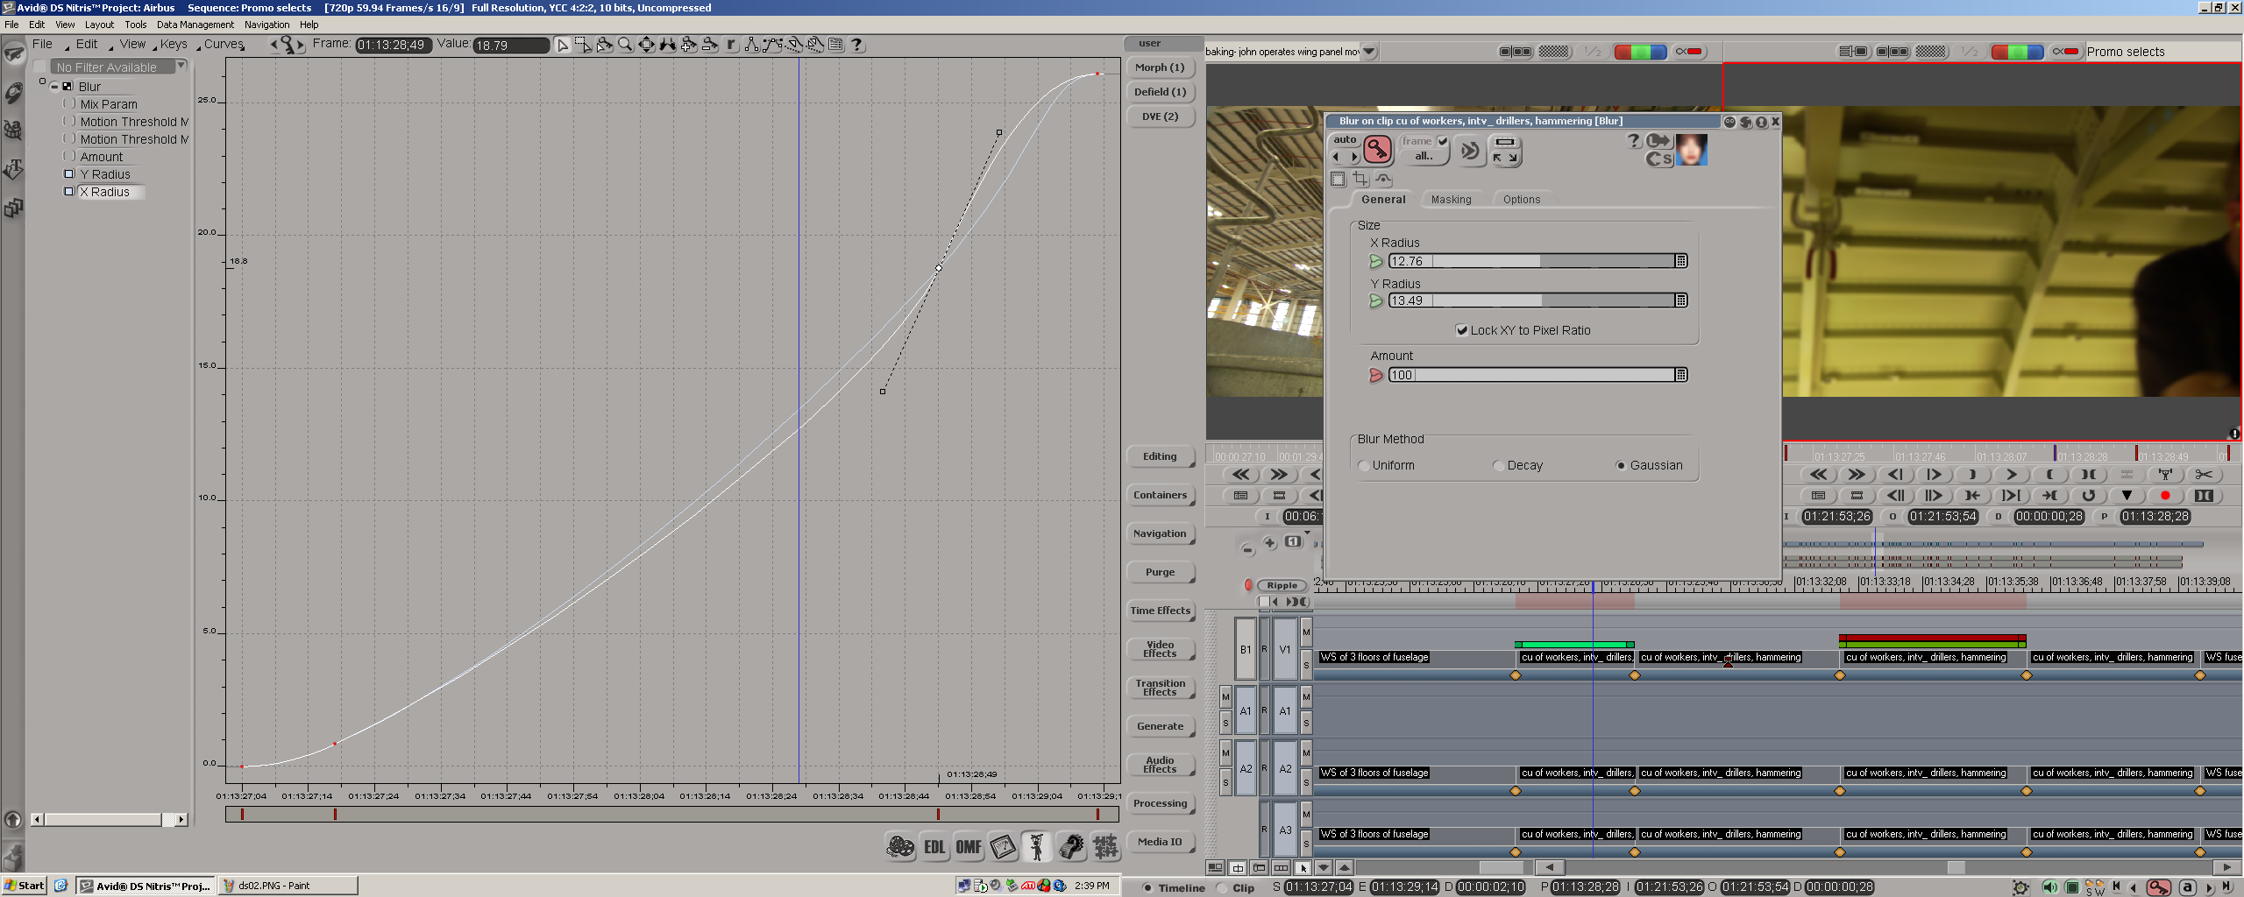The width and height of the screenshot is (2244, 897).
Task: Switch to the Options tab
Action: click(x=1521, y=200)
